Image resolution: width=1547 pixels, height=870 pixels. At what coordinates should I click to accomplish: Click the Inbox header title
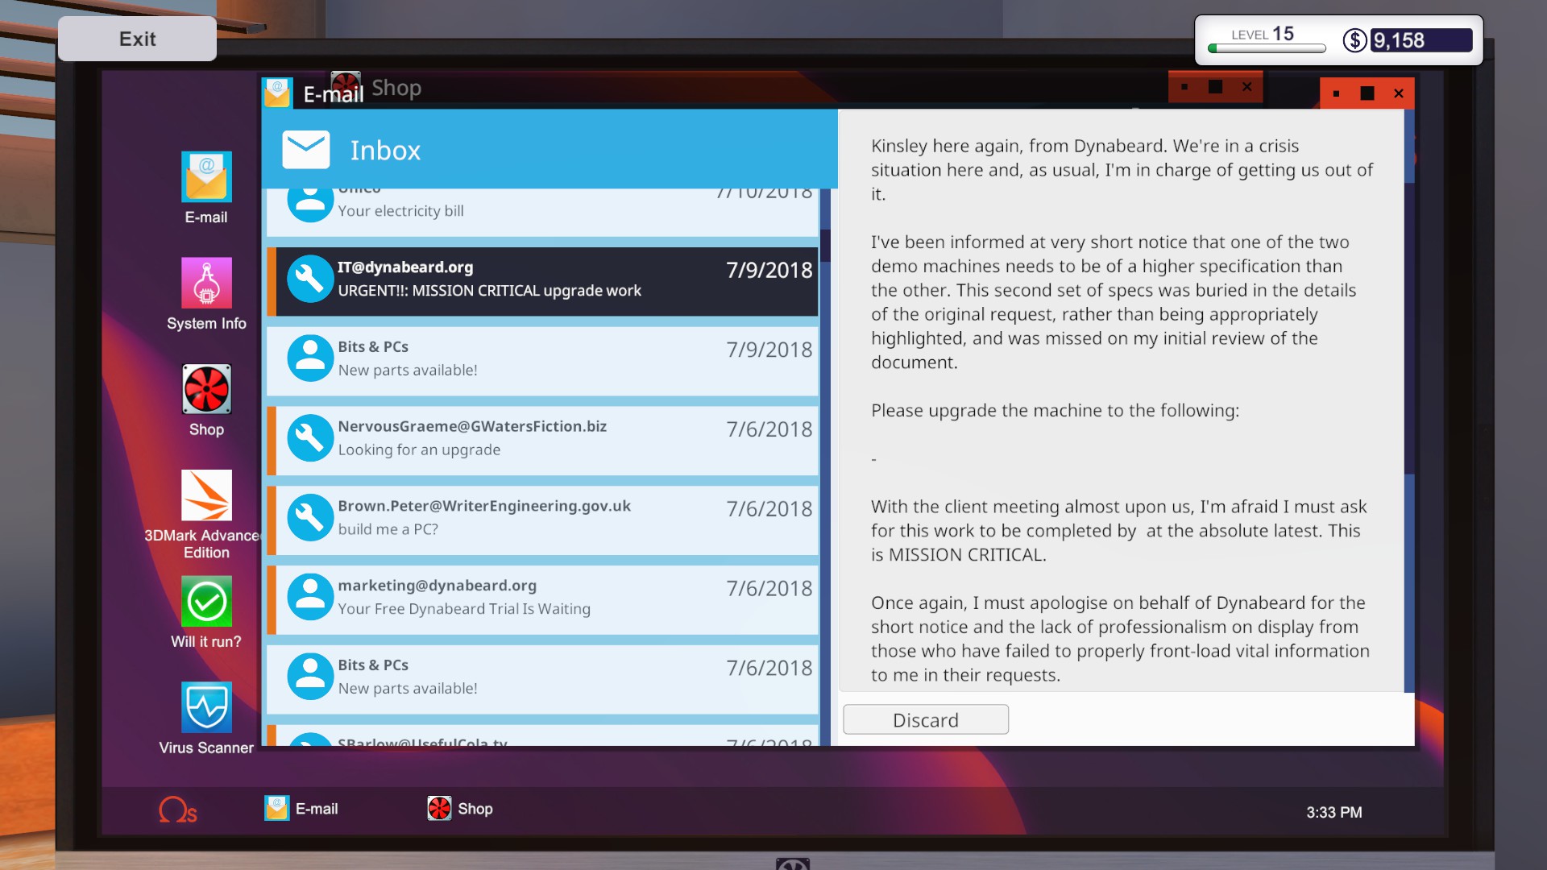[385, 151]
